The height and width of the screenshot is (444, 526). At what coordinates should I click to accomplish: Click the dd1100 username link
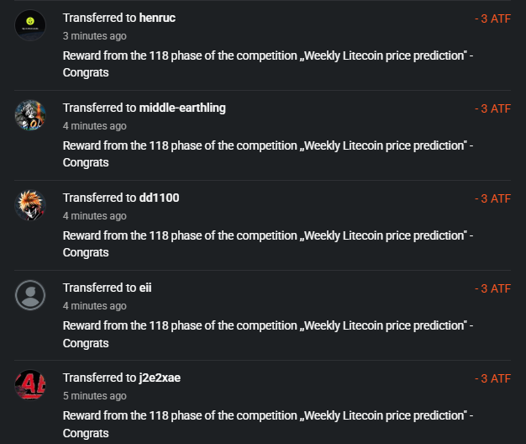(160, 198)
